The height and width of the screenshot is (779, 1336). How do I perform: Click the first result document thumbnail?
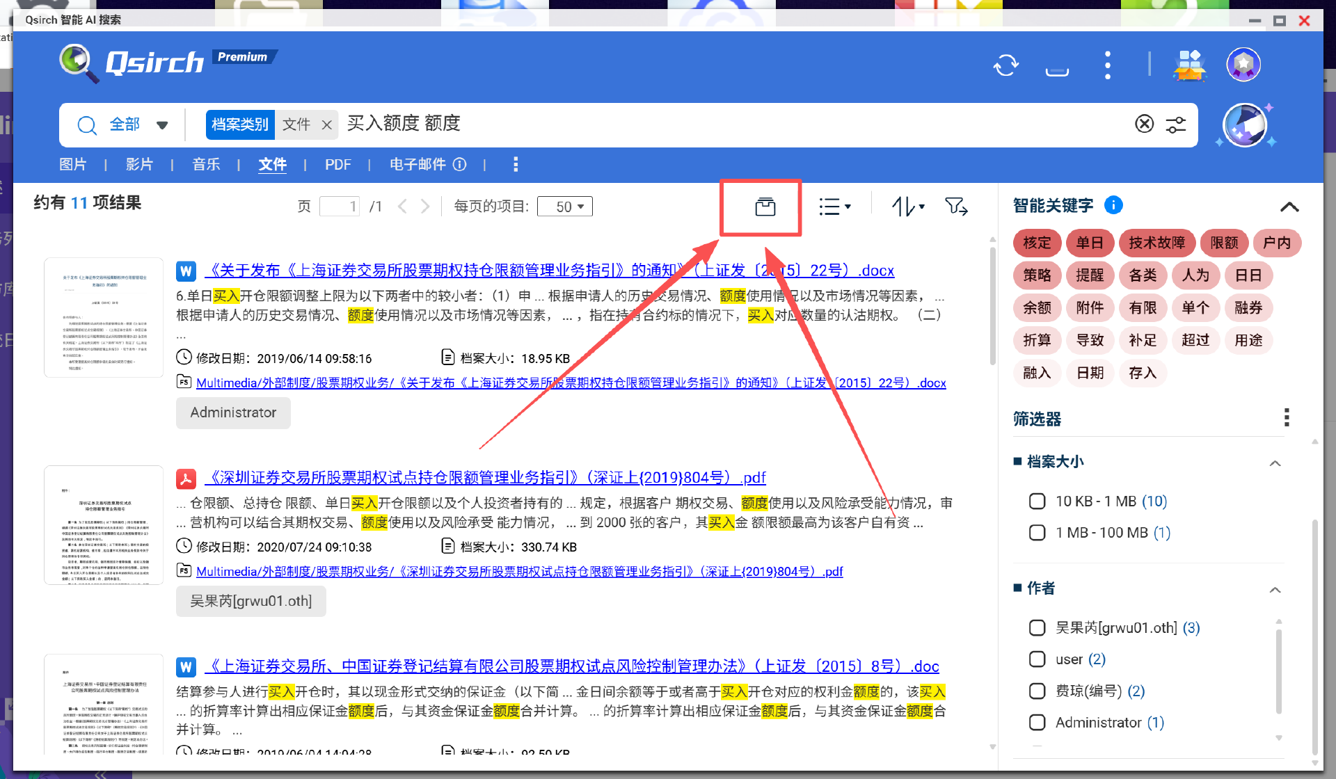pyautogui.click(x=104, y=317)
